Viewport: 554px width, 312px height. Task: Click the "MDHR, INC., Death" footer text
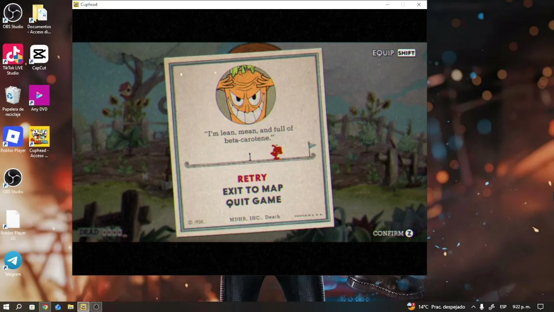(x=255, y=218)
